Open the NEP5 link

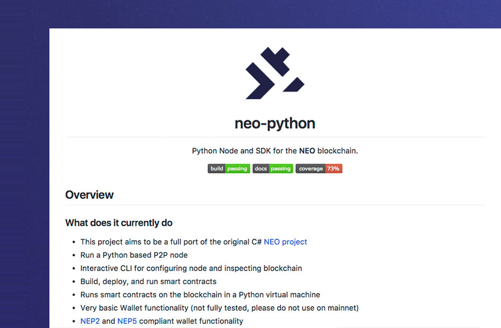click(127, 321)
